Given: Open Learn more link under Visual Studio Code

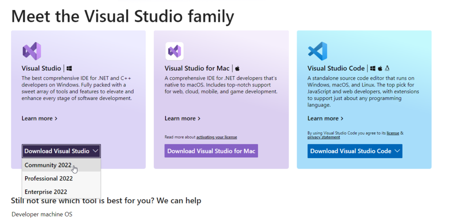Looking at the screenshot, I should pos(326,118).
